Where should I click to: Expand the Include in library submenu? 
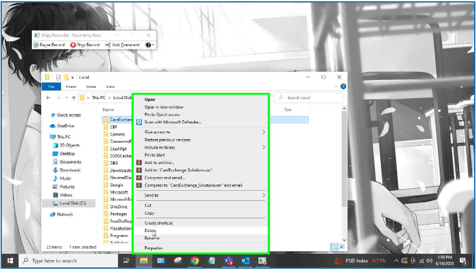(x=201, y=147)
